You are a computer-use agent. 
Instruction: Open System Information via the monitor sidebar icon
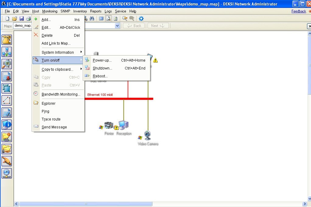pyautogui.click(x=6, y=125)
